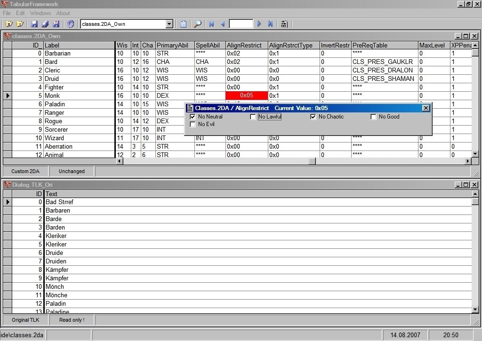Screen dimensions: 482x341
Task: Click the single floppy disk save icon
Action: pyautogui.click(x=34, y=24)
